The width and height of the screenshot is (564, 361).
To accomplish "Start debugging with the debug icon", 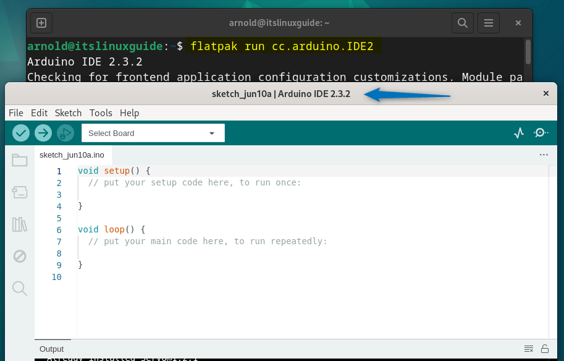I will point(65,132).
